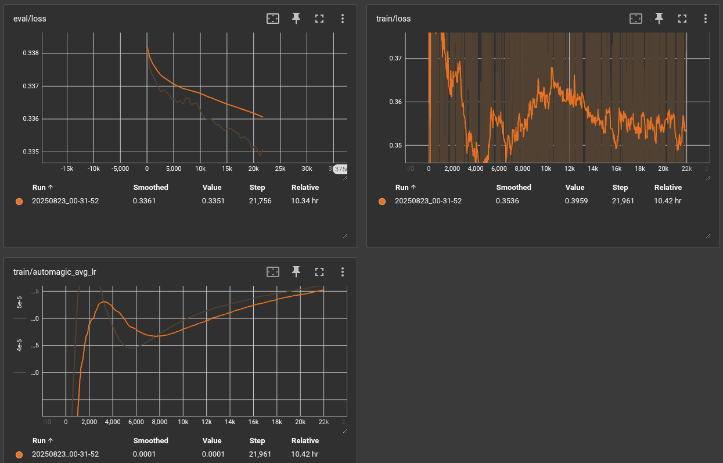Image resolution: width=723 pixels, height=463 pixels.
Task: Fit train/automagic_avg_lr chart domain to data
Action: [273, 272]
